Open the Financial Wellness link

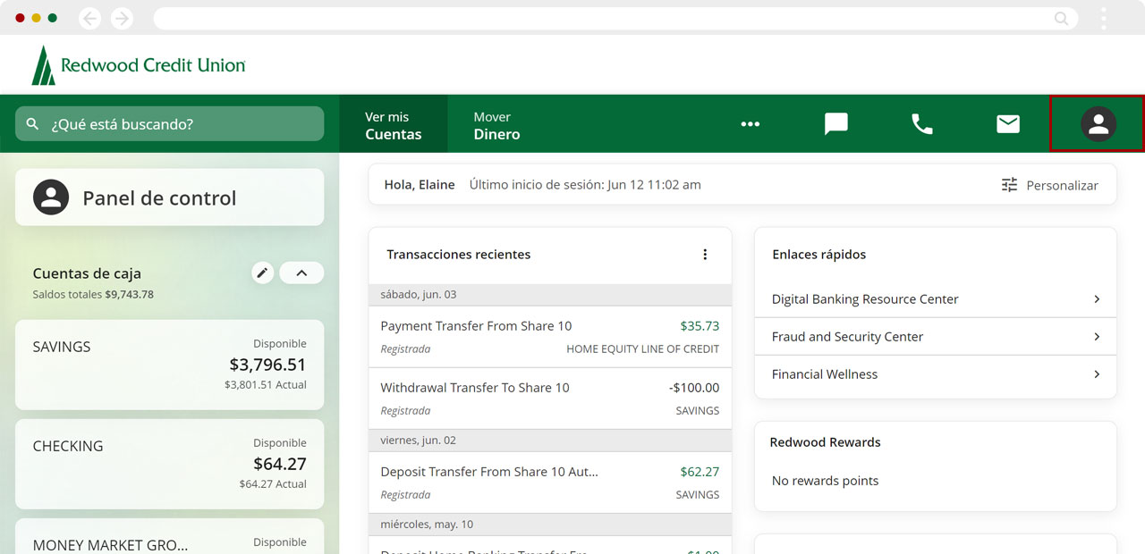click(825, 374)
